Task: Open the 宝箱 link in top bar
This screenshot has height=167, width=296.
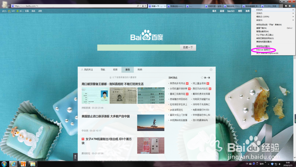Action: (27, 11)
